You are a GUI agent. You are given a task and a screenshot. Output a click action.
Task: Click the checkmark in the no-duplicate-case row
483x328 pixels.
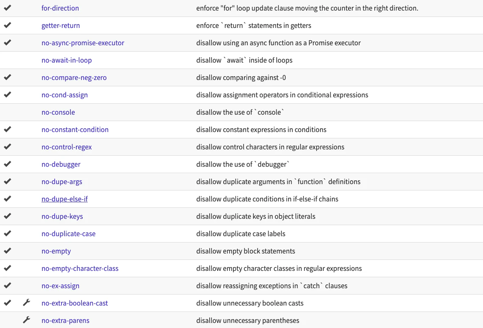coord(7,233)
